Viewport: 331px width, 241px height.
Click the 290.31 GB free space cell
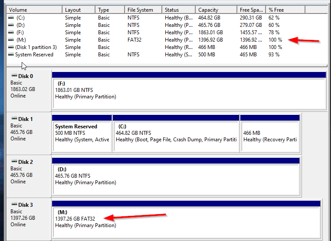pos(251,18)
